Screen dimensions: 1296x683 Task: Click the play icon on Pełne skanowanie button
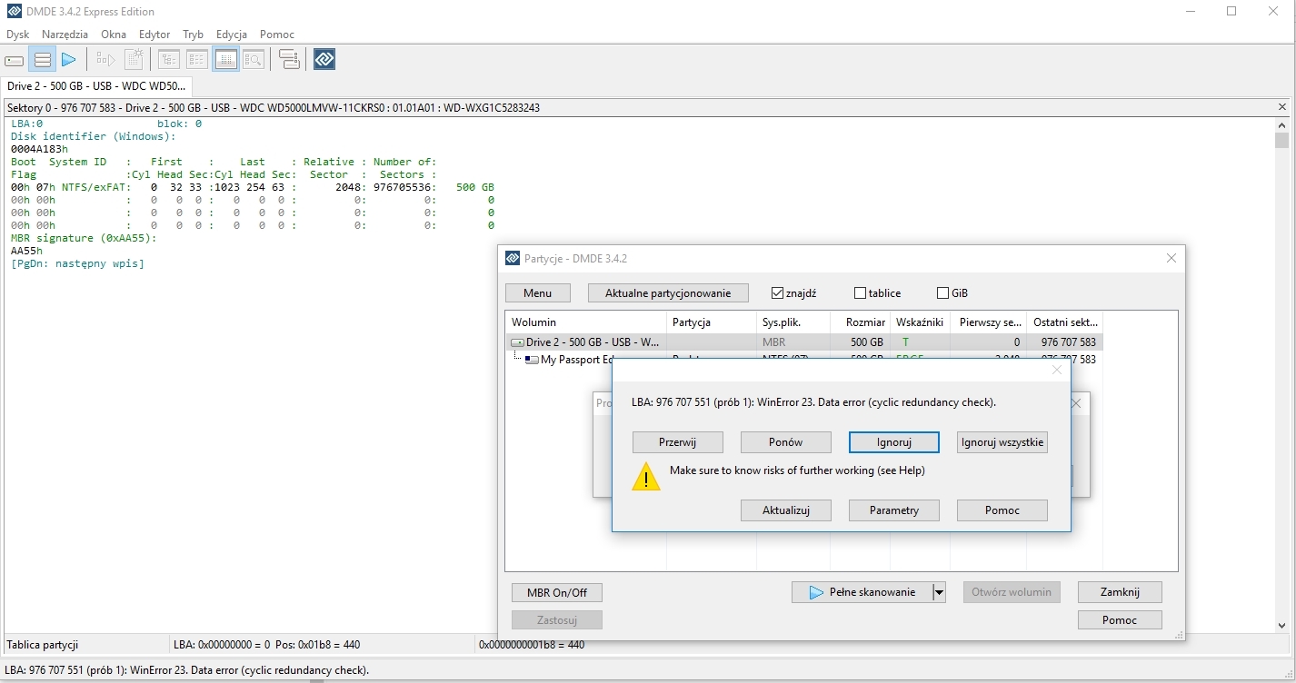tap(816, 592)
